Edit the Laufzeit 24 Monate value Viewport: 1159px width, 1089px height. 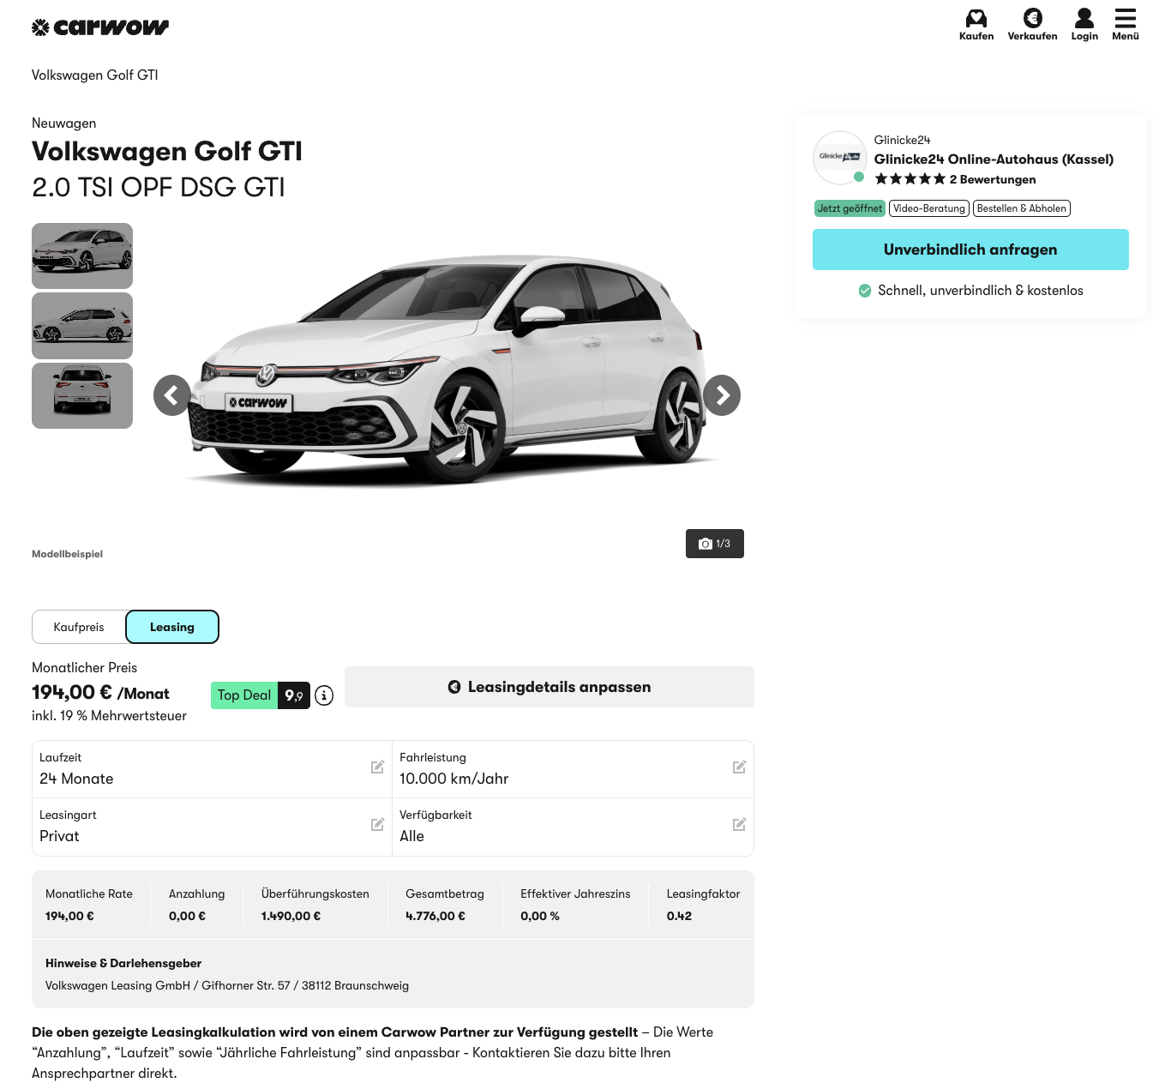tap(377, 767)
